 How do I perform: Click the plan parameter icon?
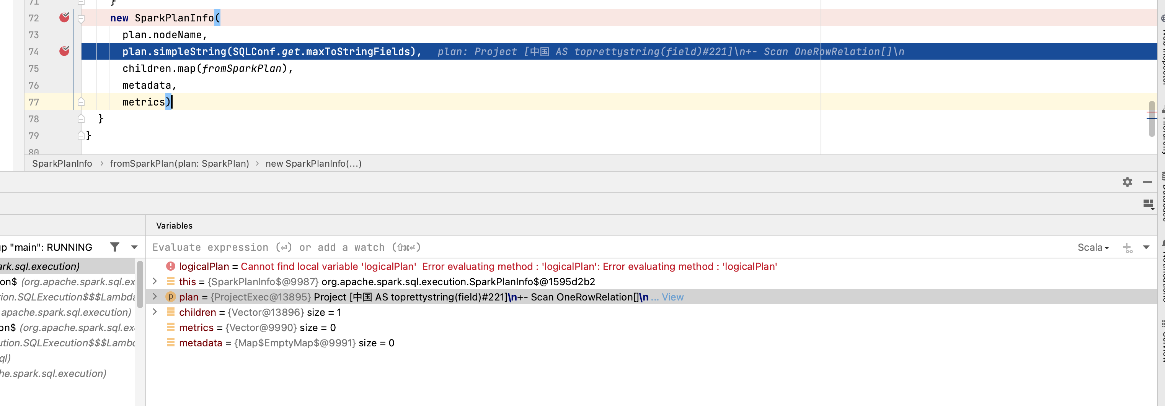coord(170,297)
